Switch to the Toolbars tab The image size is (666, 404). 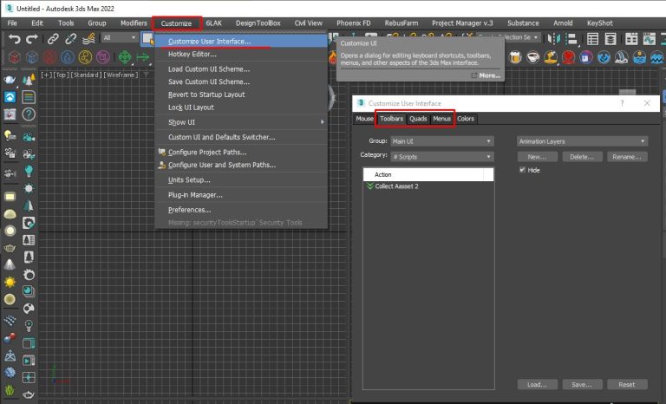point(391,119)
